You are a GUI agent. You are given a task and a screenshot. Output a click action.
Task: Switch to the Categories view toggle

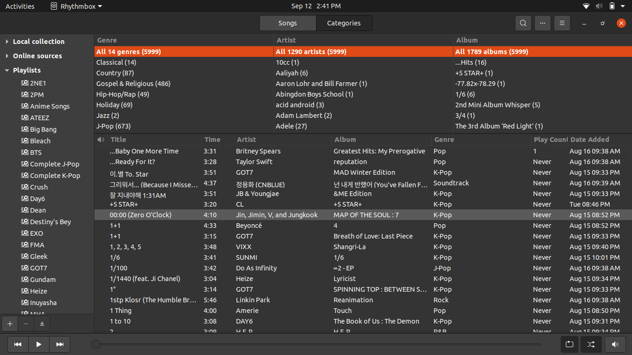344,23
